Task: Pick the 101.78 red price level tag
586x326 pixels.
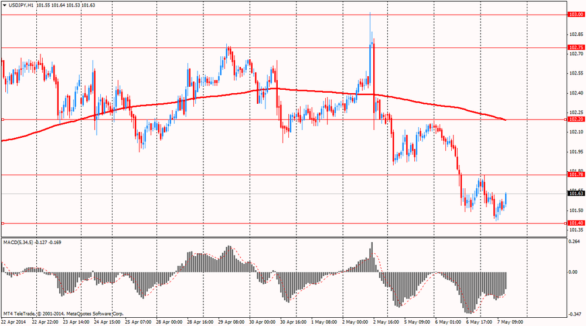Action: point(575,175)
